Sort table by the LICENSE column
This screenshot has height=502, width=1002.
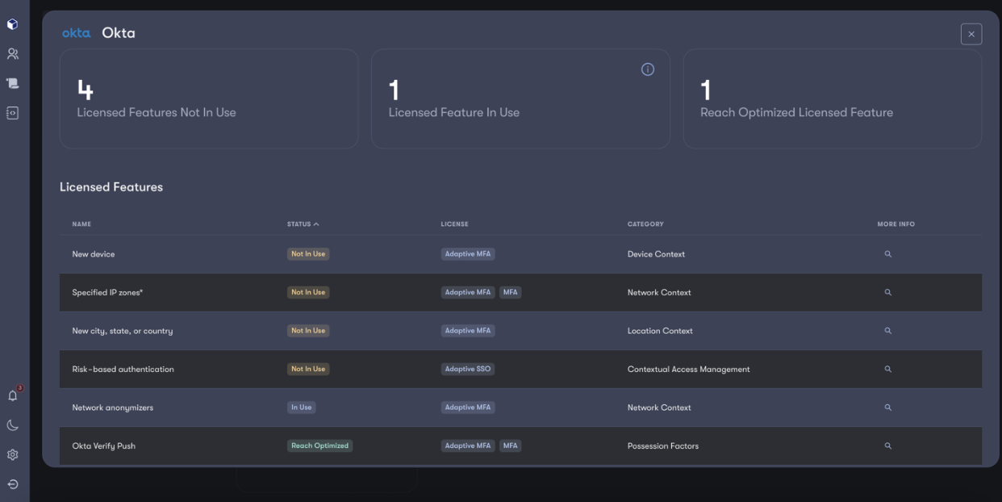point(454,224)
